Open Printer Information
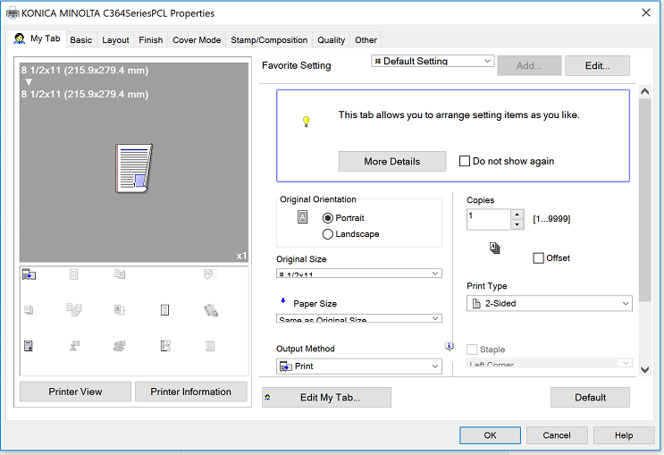Screen dimensions: 664x455 190,392
